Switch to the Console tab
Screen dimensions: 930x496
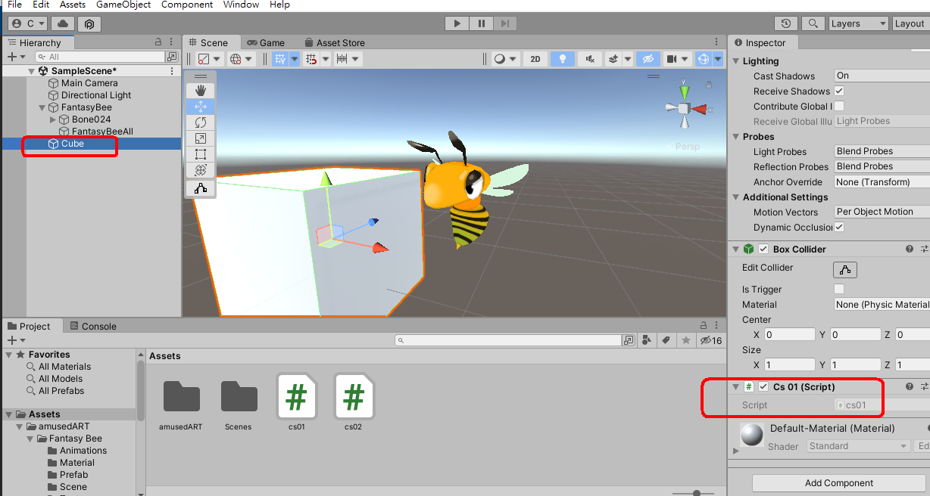(x=92, y=327)
